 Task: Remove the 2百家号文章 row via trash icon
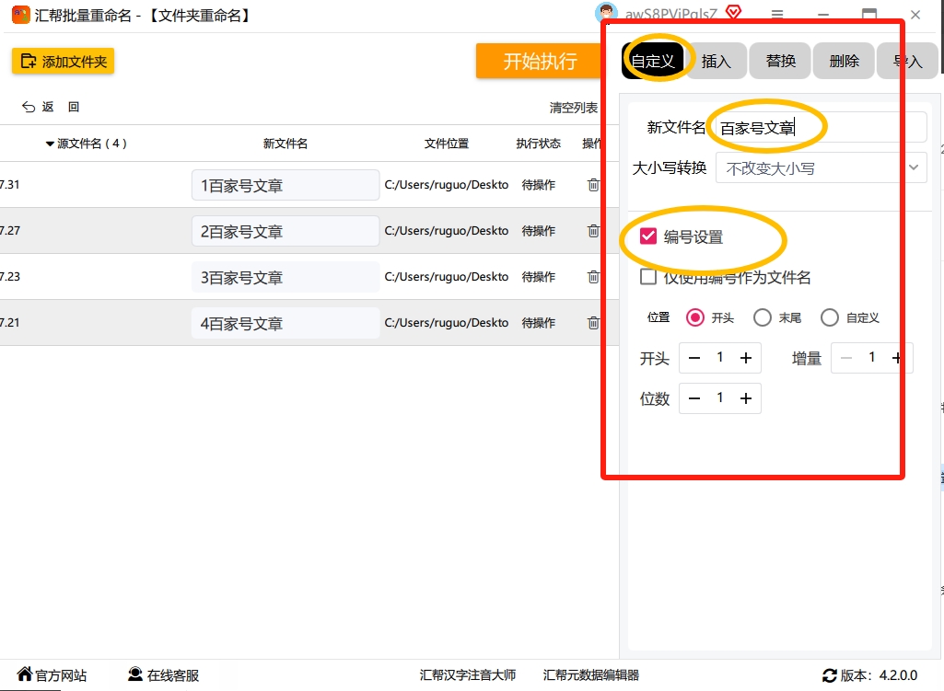click(593, 231)
